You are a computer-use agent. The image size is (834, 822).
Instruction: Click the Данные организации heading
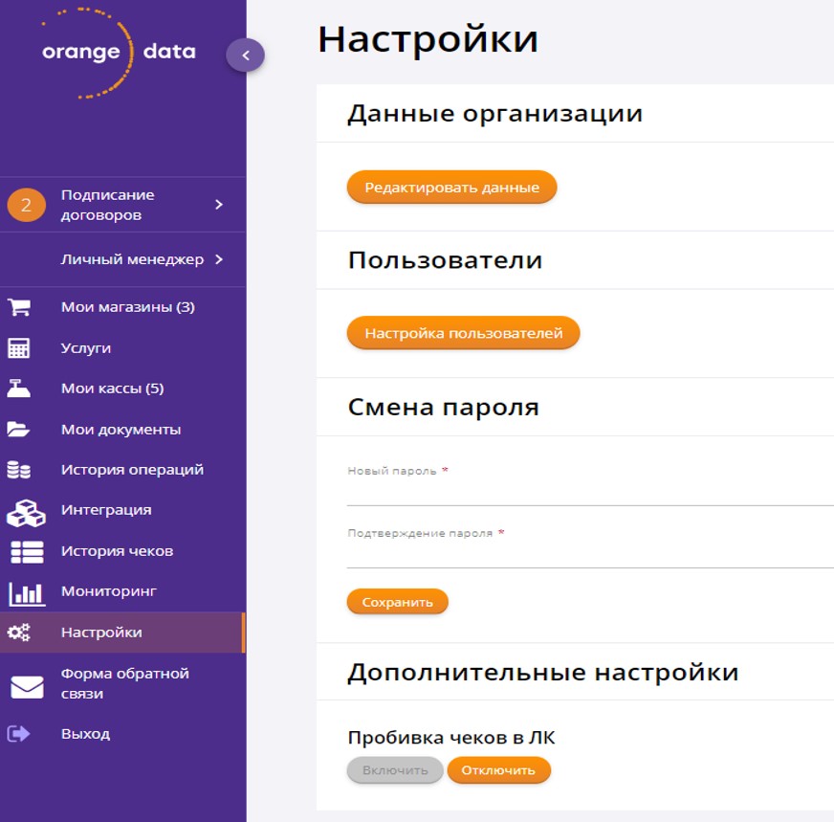495,113
